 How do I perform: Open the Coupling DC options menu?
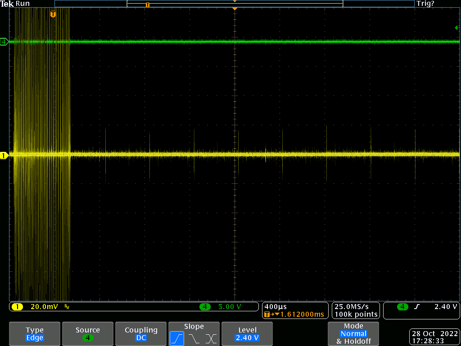click(x=141, y=334)
